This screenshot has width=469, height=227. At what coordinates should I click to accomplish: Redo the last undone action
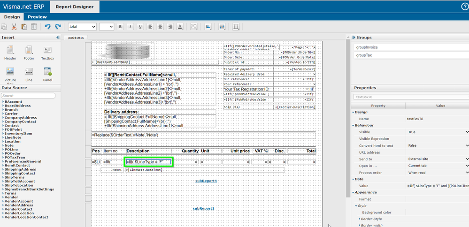point(58,27)
